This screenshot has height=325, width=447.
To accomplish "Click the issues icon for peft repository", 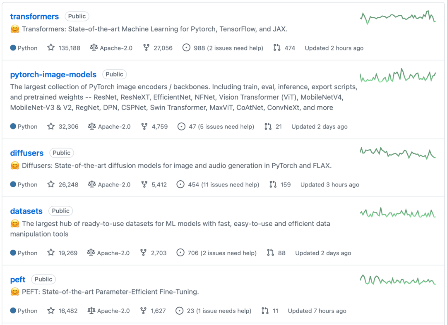I will click(x=179, y=311).
